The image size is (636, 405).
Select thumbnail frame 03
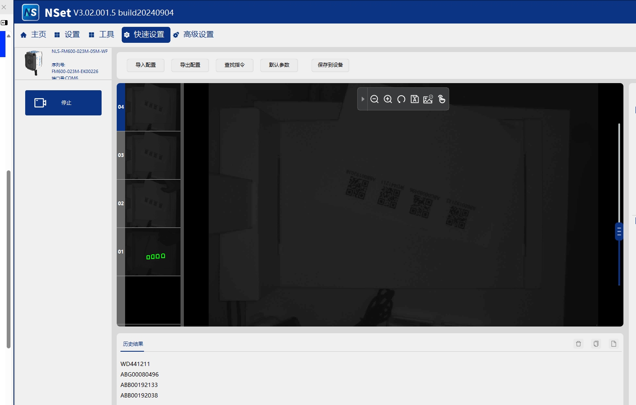tap(149, 155)
